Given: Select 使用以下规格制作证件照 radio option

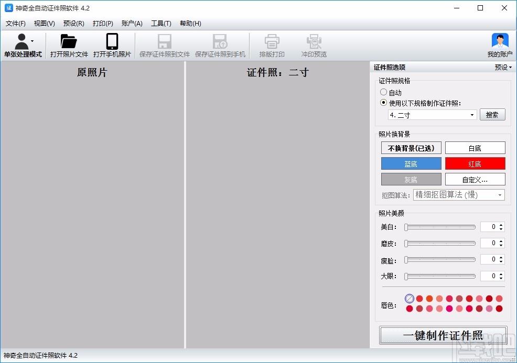Looking at the screenshot, I should click(x=384, y=103).
